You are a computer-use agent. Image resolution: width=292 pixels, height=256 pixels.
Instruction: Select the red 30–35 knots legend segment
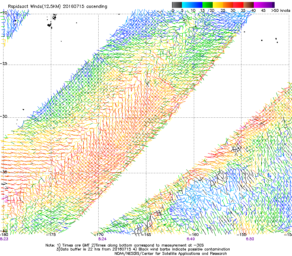point(238,5)
